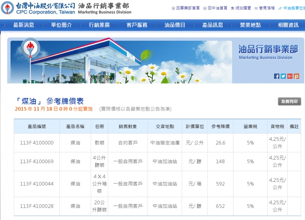Click the 銷售對象 column header

[128, 127]
